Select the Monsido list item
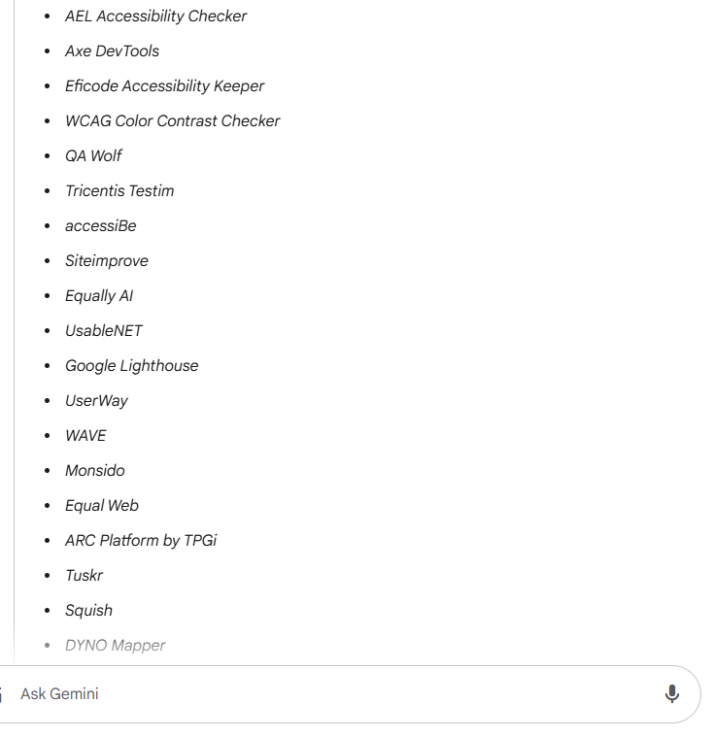Screen dimensions: 713x738 coord(95,471)
